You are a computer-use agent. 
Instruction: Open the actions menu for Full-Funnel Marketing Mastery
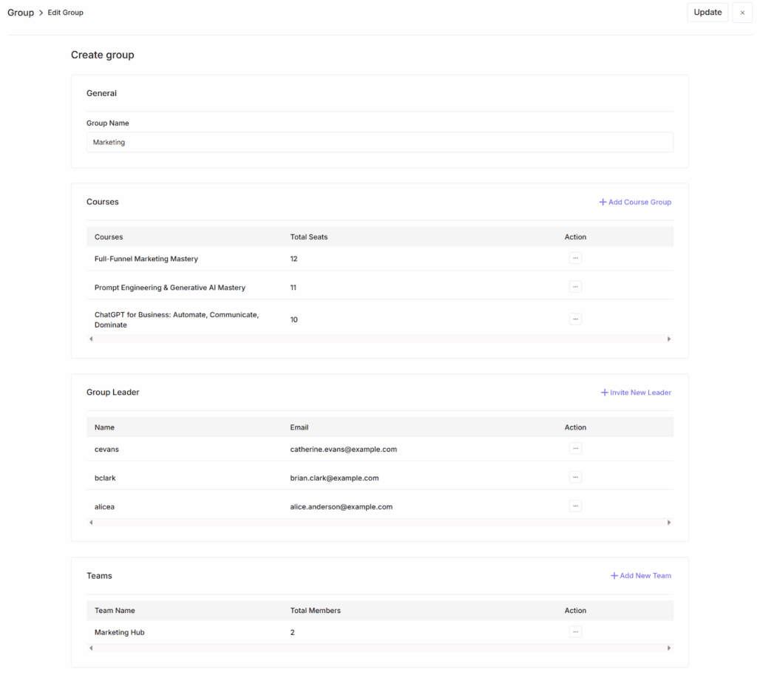(575, 257)
